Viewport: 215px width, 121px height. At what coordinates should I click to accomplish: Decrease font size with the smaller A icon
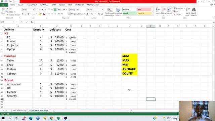45,10
